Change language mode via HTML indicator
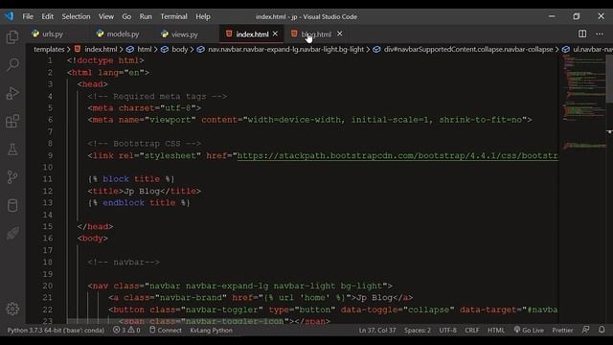Image resolution: width=613 pixels, height=345 pixels. coord(496,330)
